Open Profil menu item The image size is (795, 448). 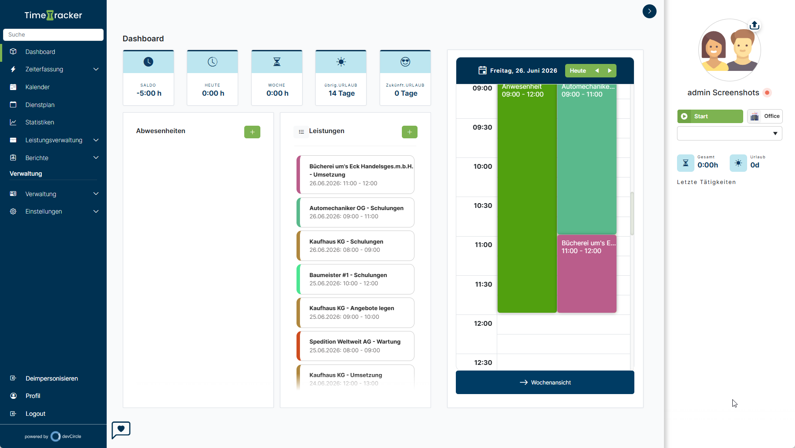53,396
